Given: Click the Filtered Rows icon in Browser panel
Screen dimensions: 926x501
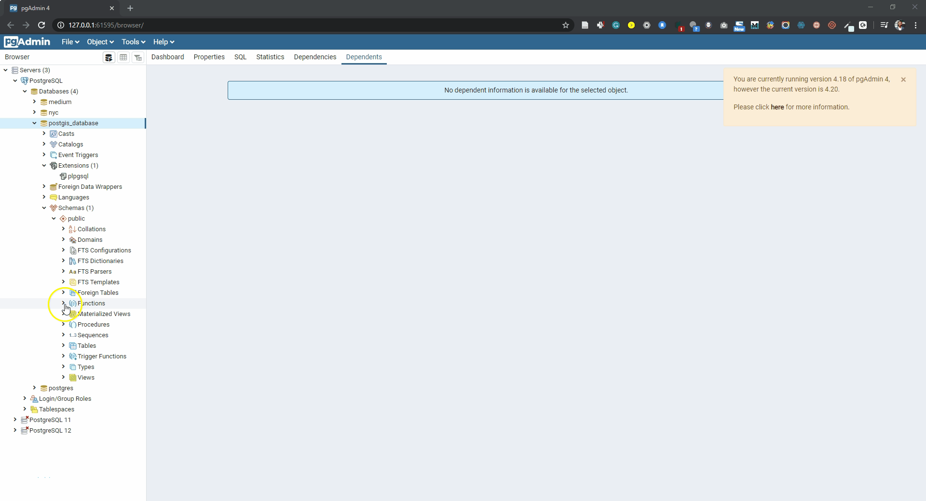Looking at the screenshot, I should [138, 57].
